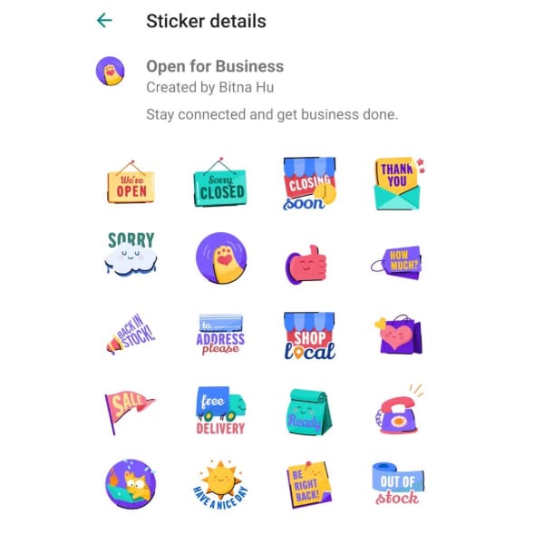Select the Back in Stock megaphone sticker

(131, 334)
